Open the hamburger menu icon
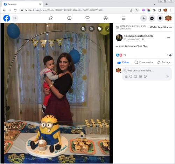 (x=124, y=18)
